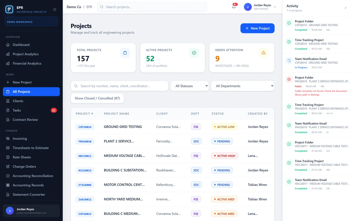Click the Total Projects clipboard icon
The width and height of the screenshot is (353, 221).
point(125,53)
